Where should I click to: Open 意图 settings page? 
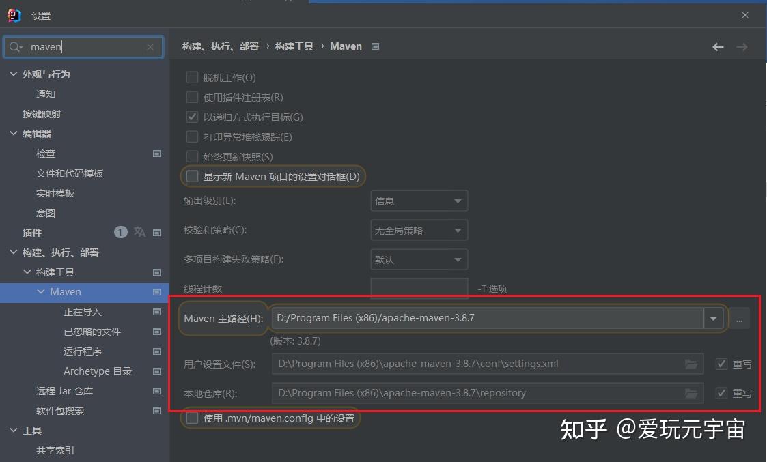46,213
